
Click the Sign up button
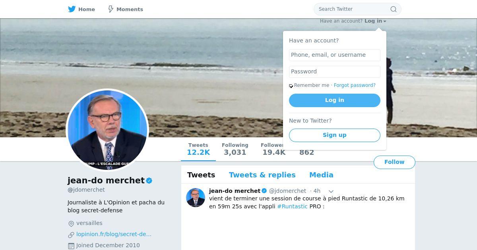click(335, 135)
